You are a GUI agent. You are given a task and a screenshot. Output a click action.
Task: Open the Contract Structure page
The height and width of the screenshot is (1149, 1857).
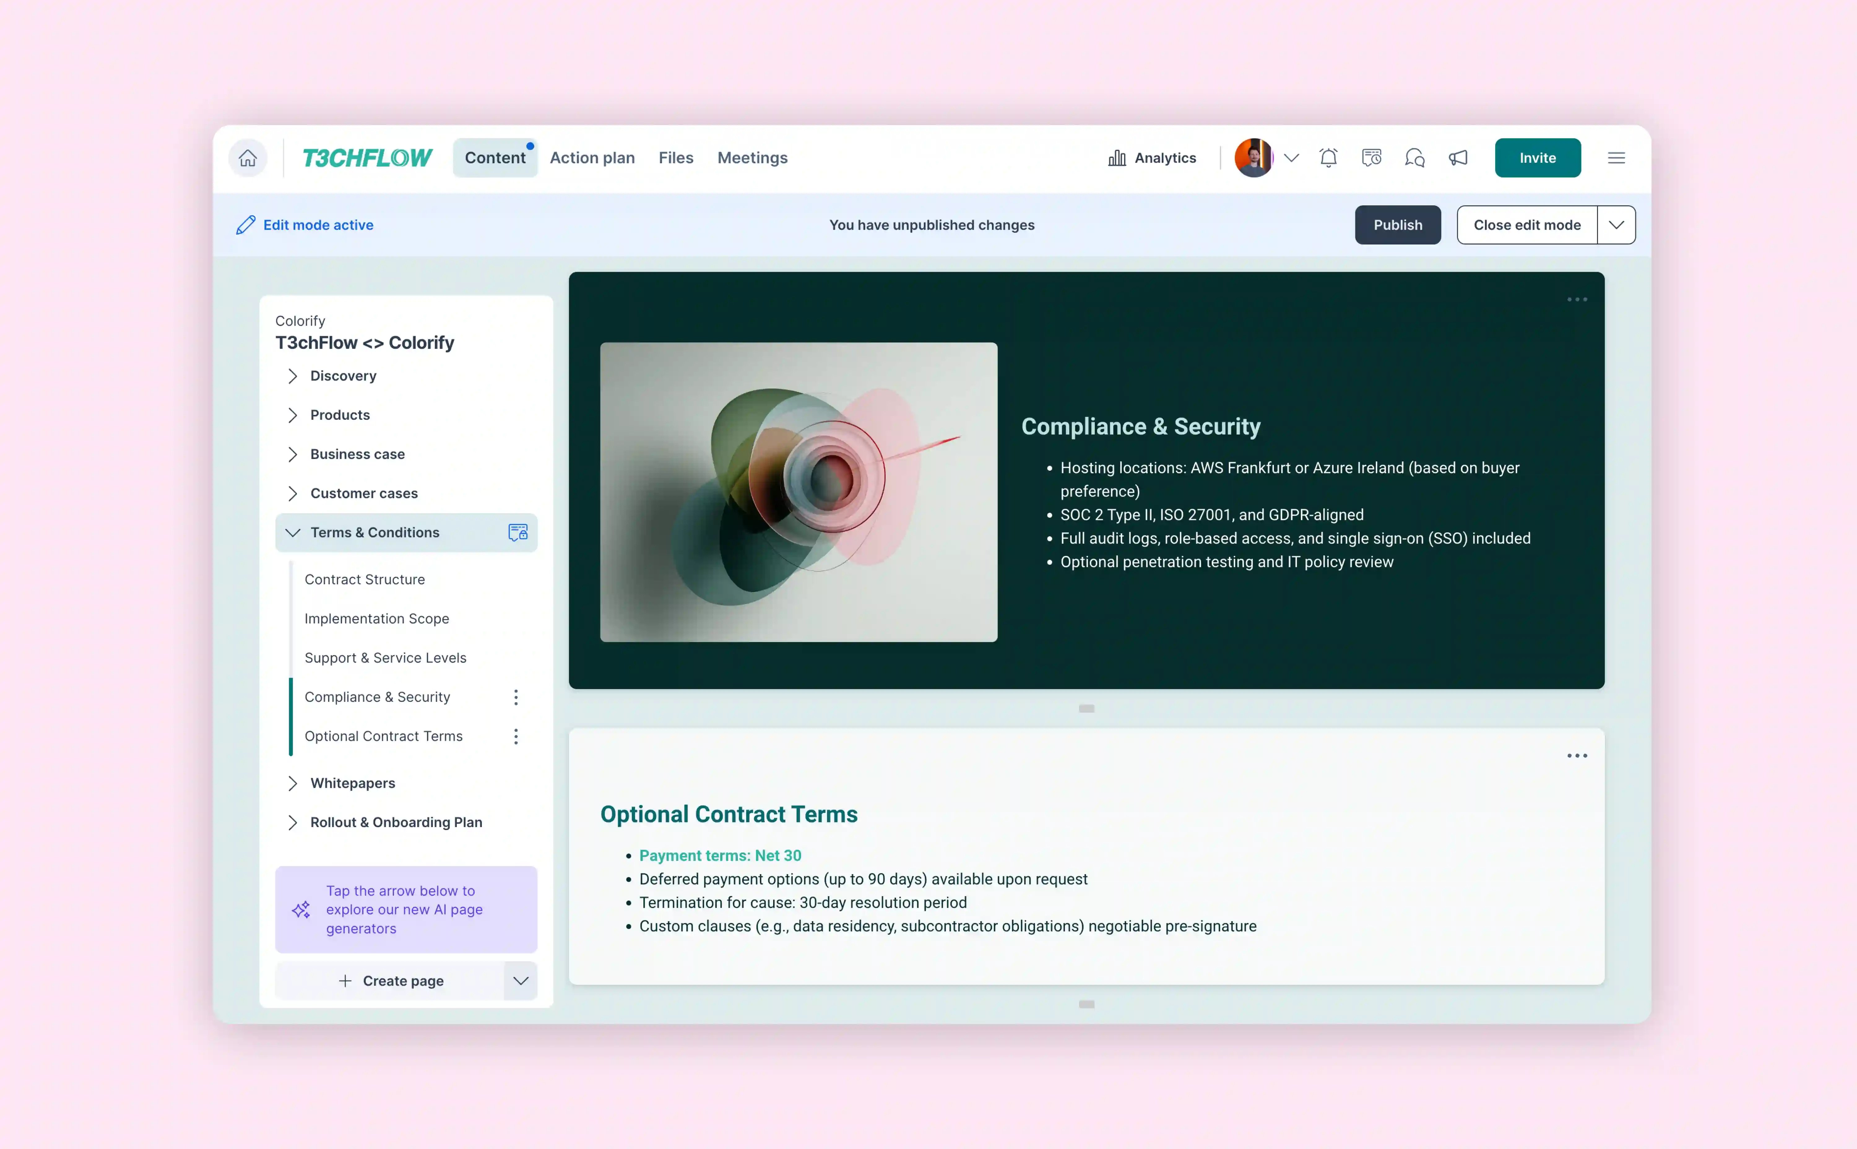point(364,580)
